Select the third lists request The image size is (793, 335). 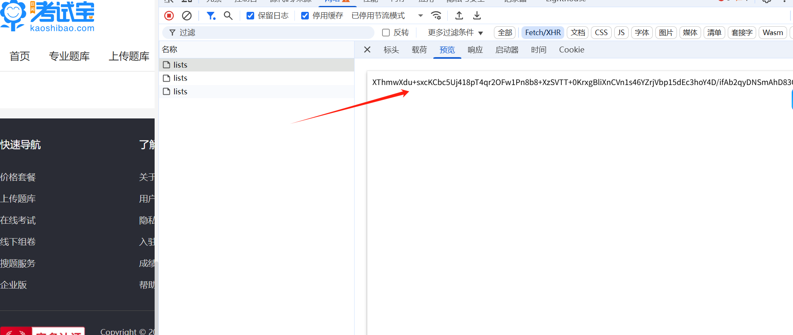256,91
